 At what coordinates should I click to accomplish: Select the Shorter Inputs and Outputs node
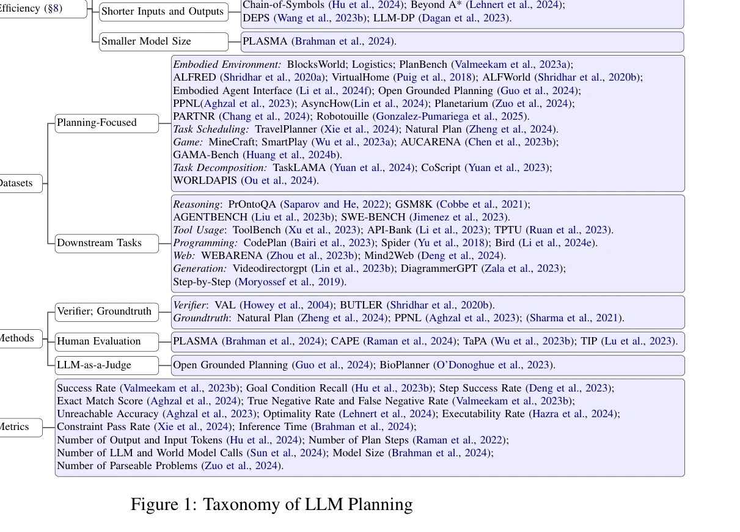click(x=164, y=12)
